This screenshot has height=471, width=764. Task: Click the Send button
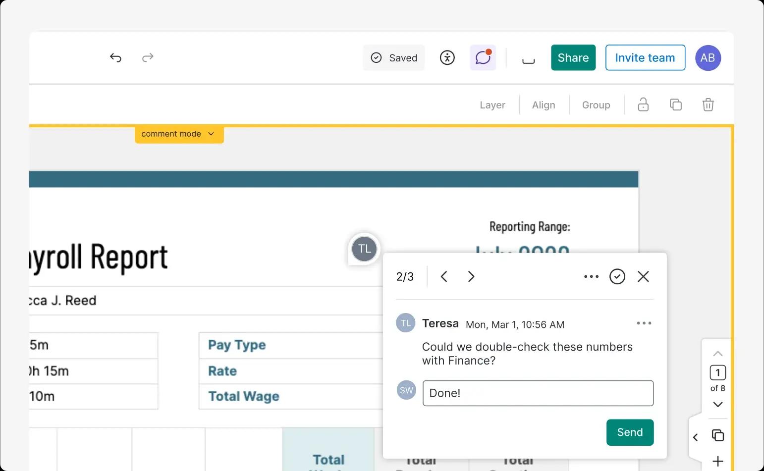[x=630, y=432]
